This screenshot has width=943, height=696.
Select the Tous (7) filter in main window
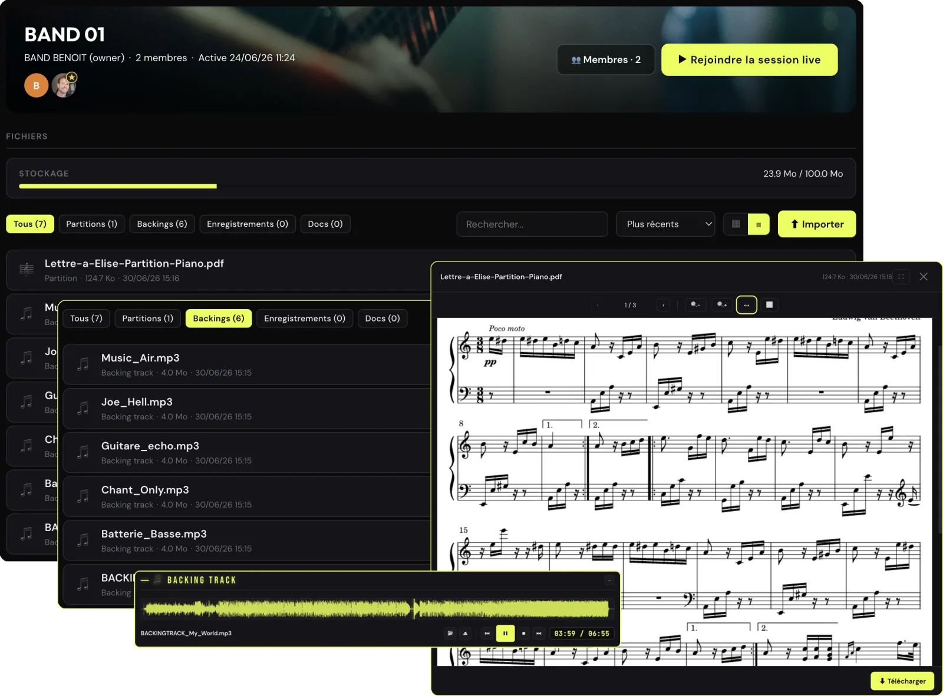coord(30,224)
